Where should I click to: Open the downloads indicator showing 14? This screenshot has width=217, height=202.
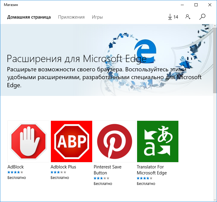pos(173,17)
